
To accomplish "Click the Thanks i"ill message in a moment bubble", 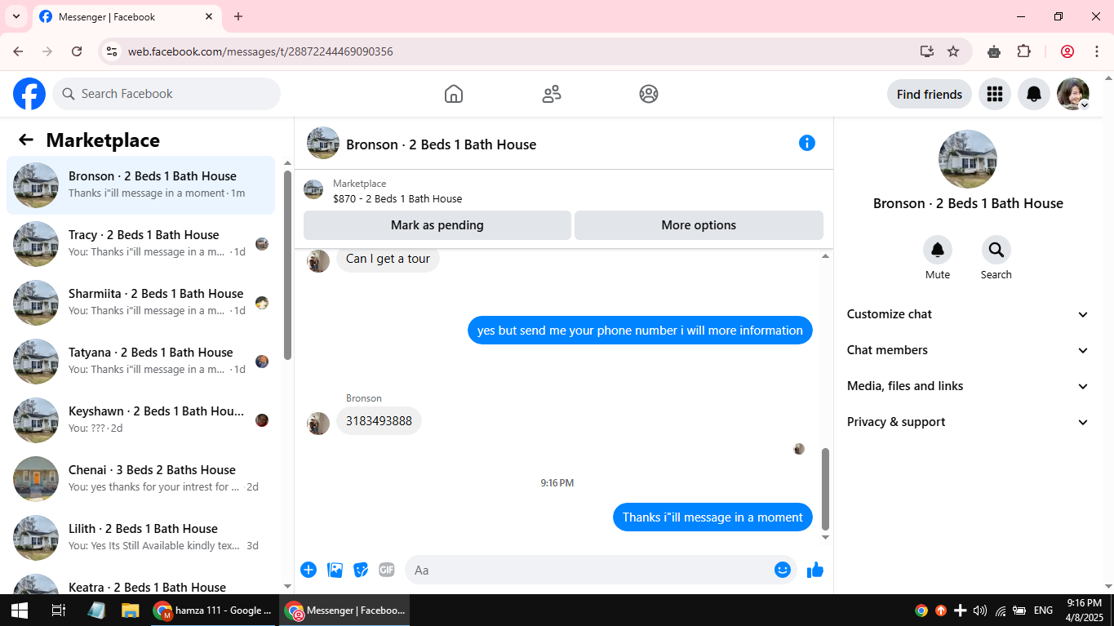I will (x=712, y=517).
